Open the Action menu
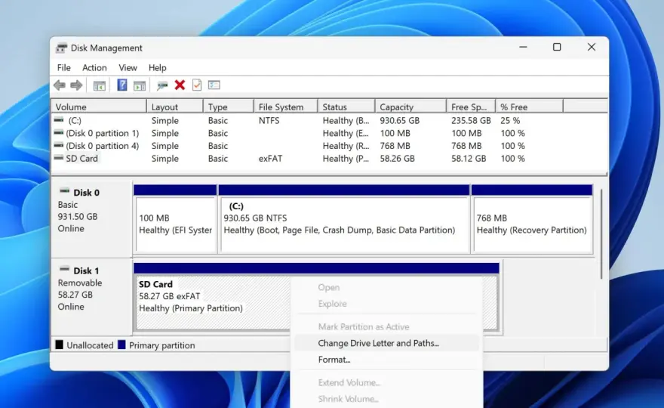The image size is (664, 408). (94, 68)
